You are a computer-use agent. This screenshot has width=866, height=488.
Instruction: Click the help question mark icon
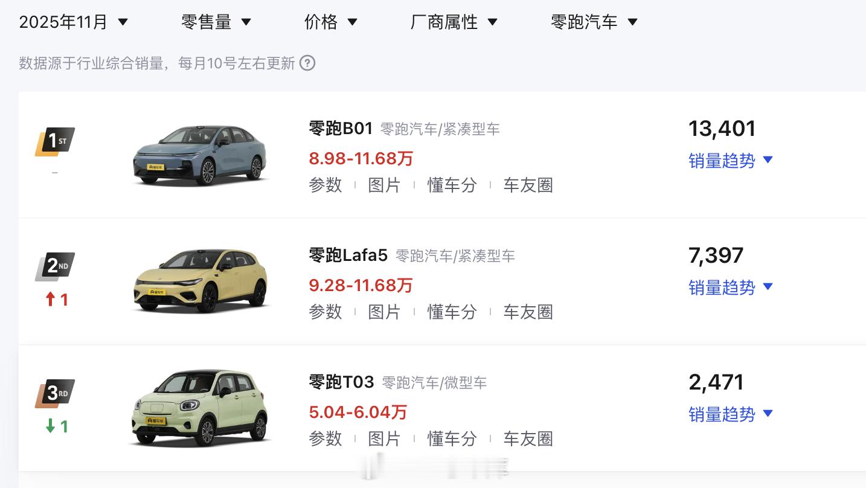307,63
